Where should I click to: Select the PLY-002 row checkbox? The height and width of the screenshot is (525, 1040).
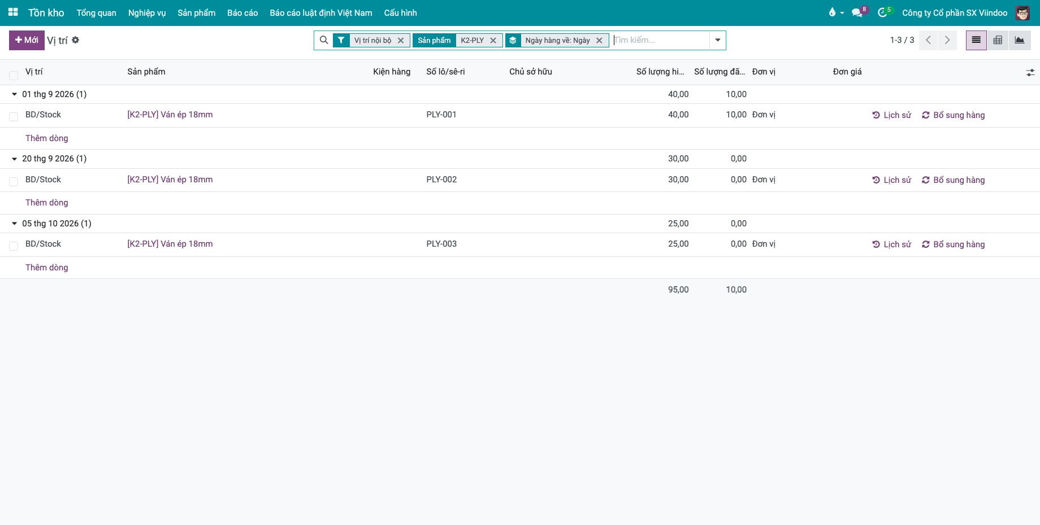14,182
